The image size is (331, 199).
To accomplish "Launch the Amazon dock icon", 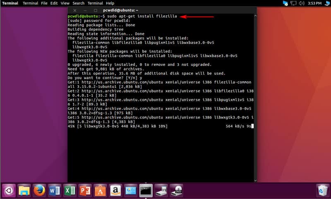I will click(x=115, y=191).
